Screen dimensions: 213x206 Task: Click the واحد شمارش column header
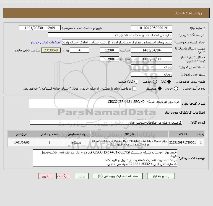tap(77, 134)
